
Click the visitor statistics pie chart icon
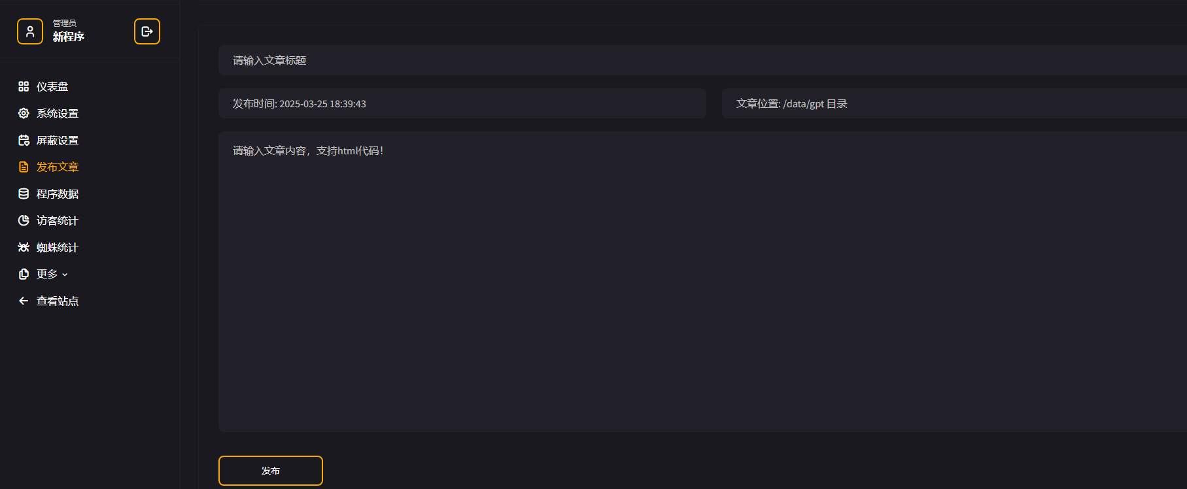[x=24, y=220]
